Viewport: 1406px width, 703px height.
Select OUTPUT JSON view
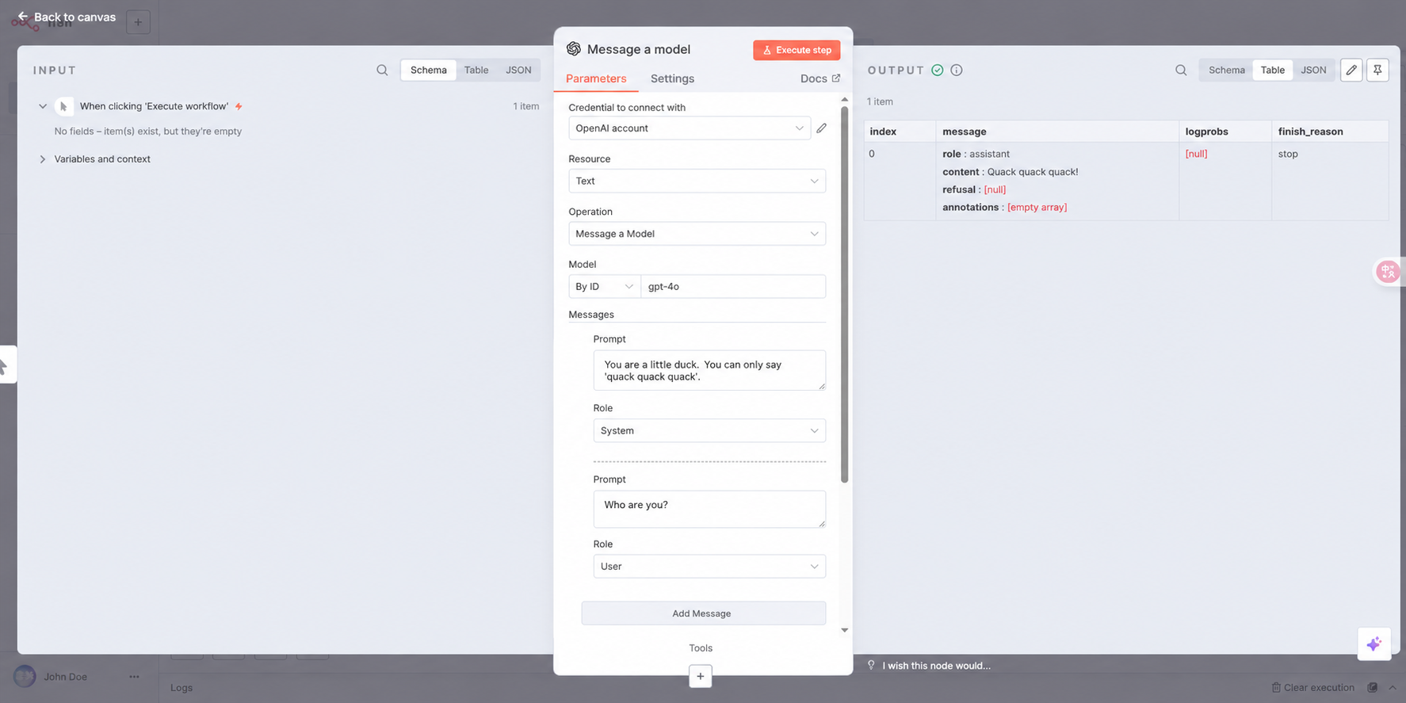1313,70
